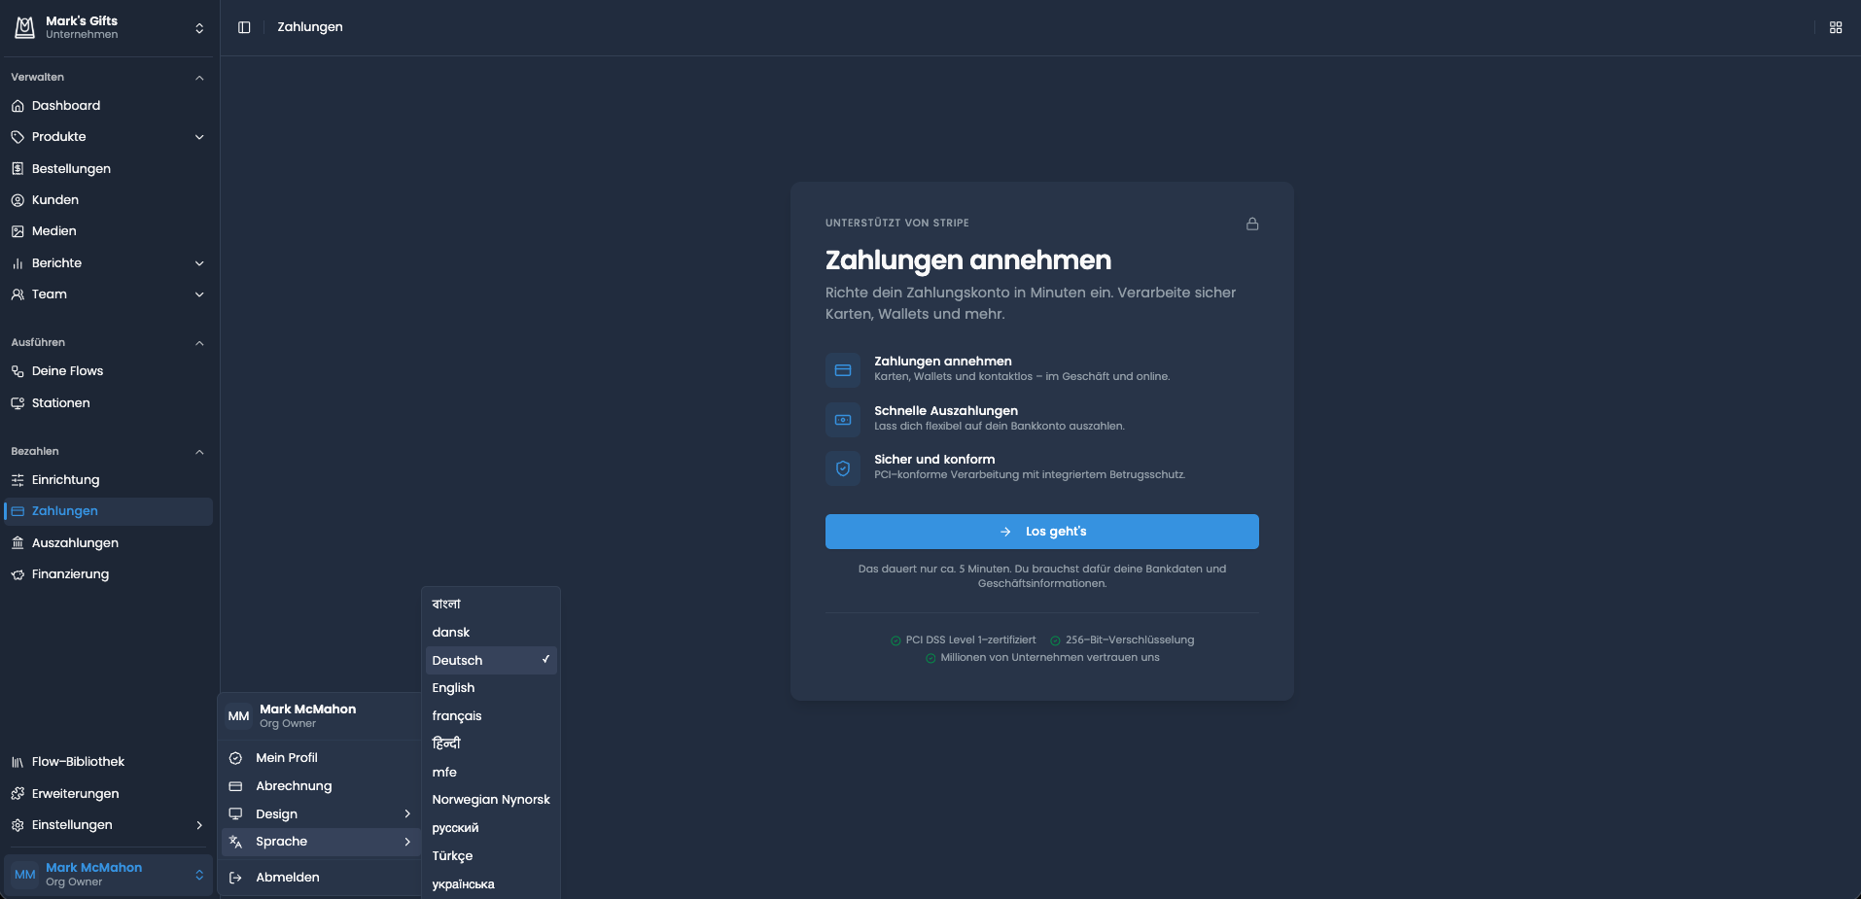The height and width of the screenshot is (899, 1861).
Task: Select हिन्दी language
Action: tap(491, 744)
